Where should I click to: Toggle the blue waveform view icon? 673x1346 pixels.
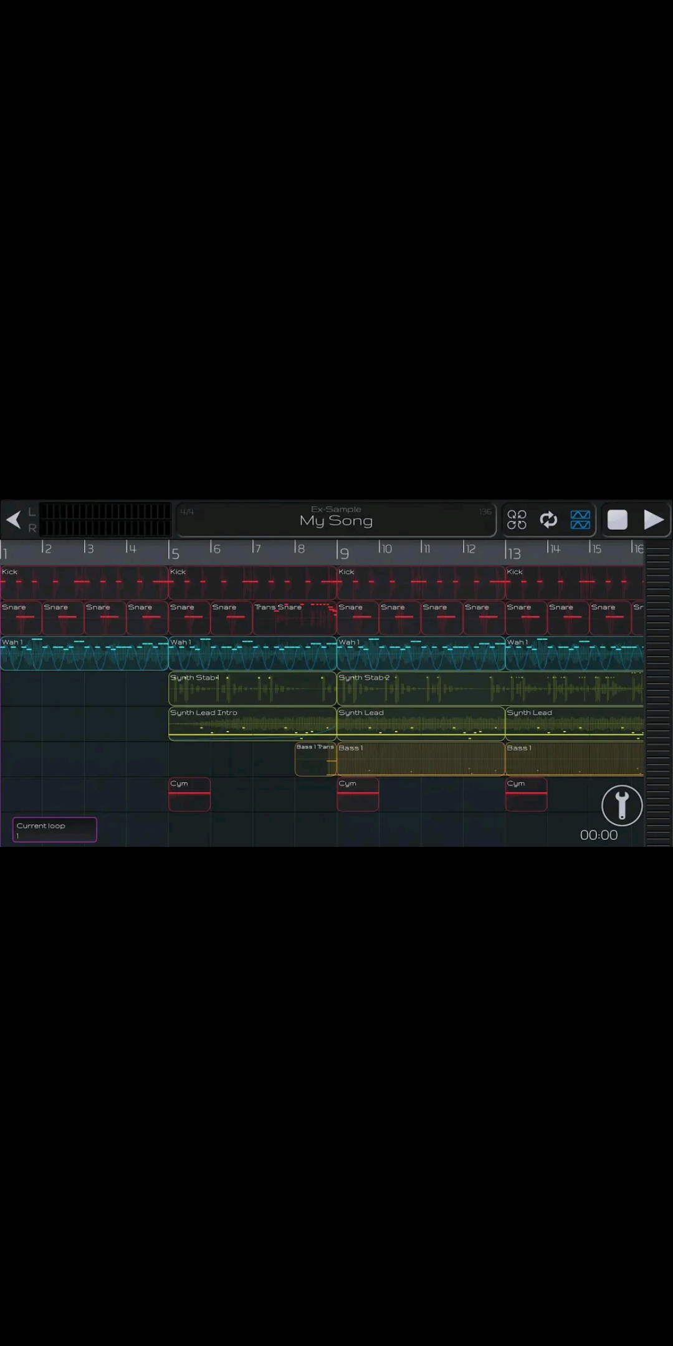click(x=580, y=519)
